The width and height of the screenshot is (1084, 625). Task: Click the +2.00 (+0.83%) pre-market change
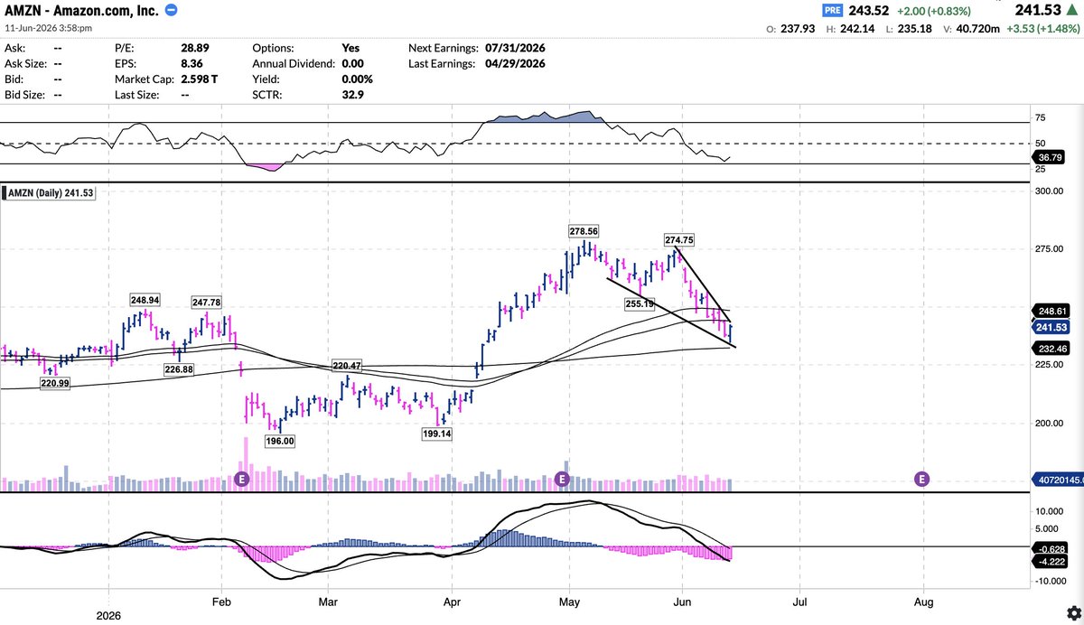[934, 11]
